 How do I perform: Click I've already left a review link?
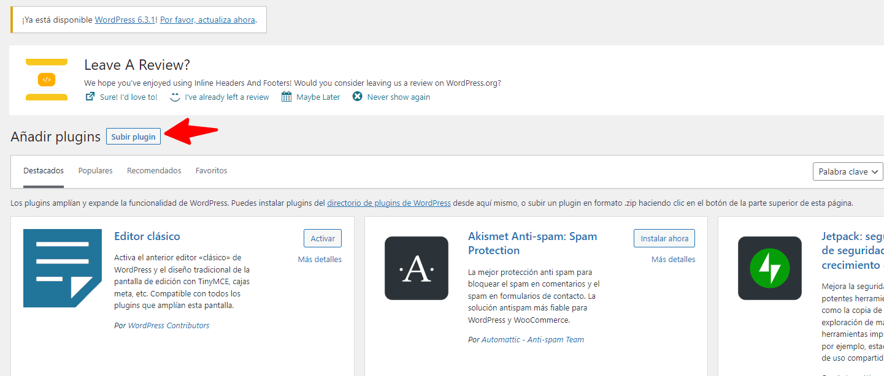point(227,97)
